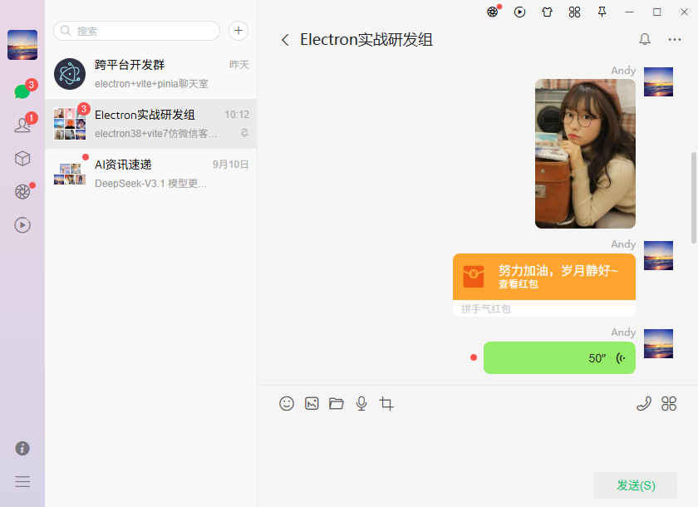This screenshot has height=507, width=698.
Task: Pin the window on top
Action: pos(602,12)
